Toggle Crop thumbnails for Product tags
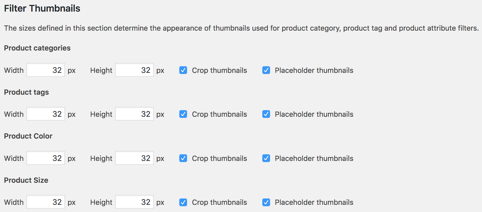The width and height of the screenshot is (482, 212). [x=183, y=114]
